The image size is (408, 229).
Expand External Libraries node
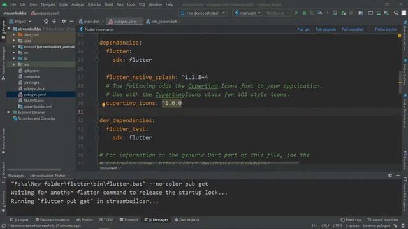(8, 112)
